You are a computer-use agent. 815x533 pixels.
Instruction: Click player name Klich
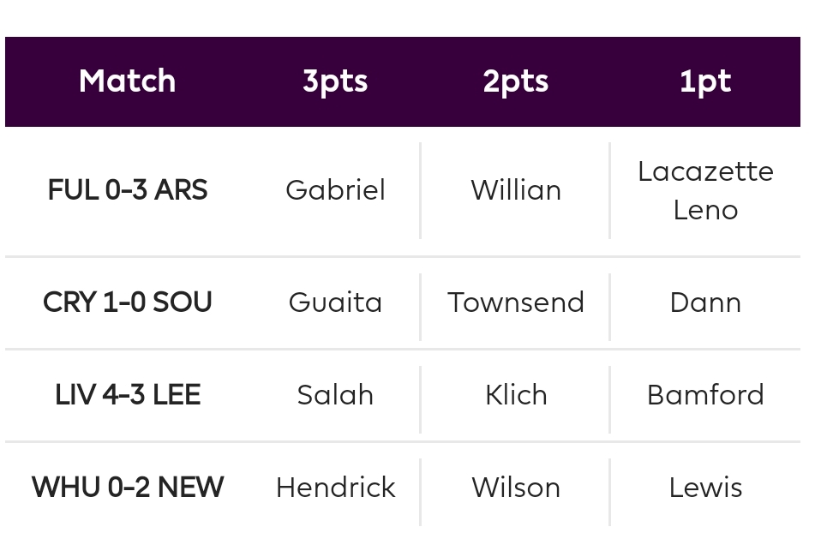[516, 395]
